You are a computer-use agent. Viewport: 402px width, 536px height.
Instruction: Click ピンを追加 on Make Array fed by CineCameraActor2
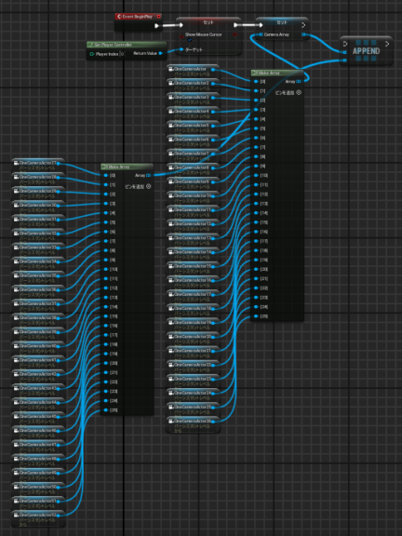[288, 93]
